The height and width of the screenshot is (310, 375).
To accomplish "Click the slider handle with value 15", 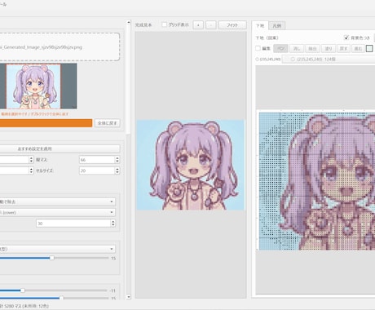I will pos(51,258).
